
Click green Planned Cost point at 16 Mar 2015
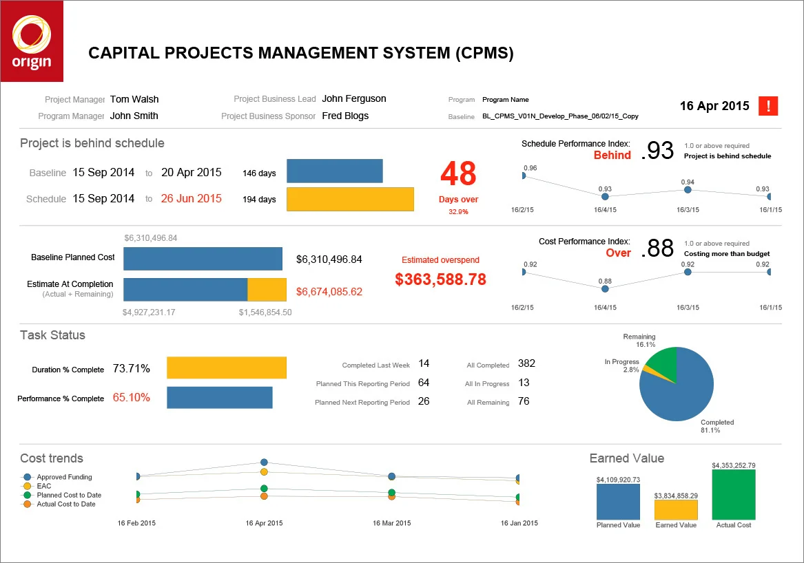tap(392, 493)
